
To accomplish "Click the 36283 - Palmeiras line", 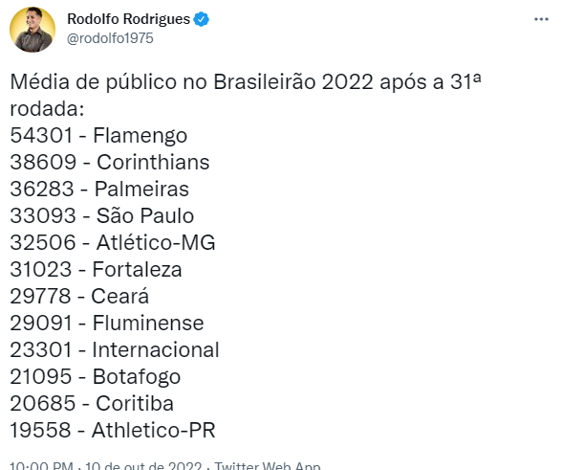I will pos(99,190).
